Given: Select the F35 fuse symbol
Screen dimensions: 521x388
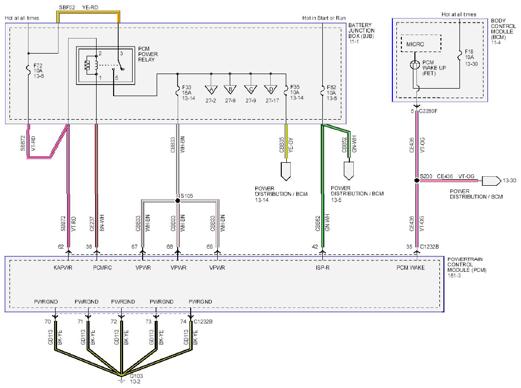Looking at the screenshot, I should (x=286, y=91).
